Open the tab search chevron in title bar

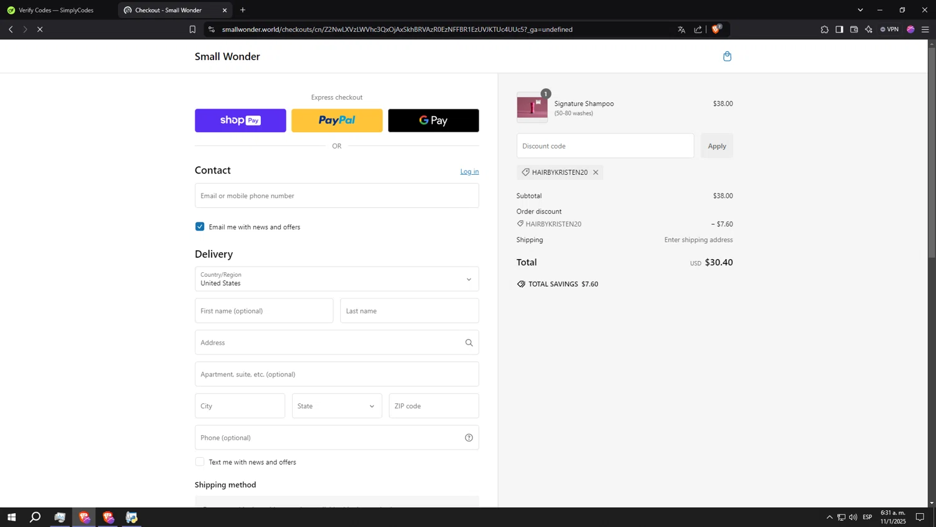coord(860,10)
